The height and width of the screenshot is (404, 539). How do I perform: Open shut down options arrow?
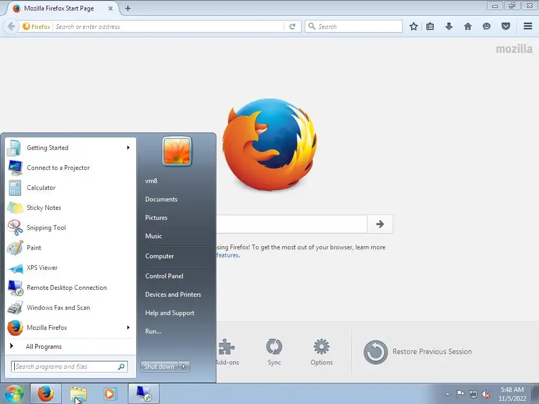click(x=184, y=367)
